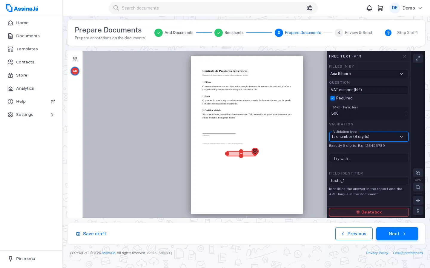This screenshot has width=430, height=268.
Task: Select the AR recipient avatar
Action: tap(75, 71)
